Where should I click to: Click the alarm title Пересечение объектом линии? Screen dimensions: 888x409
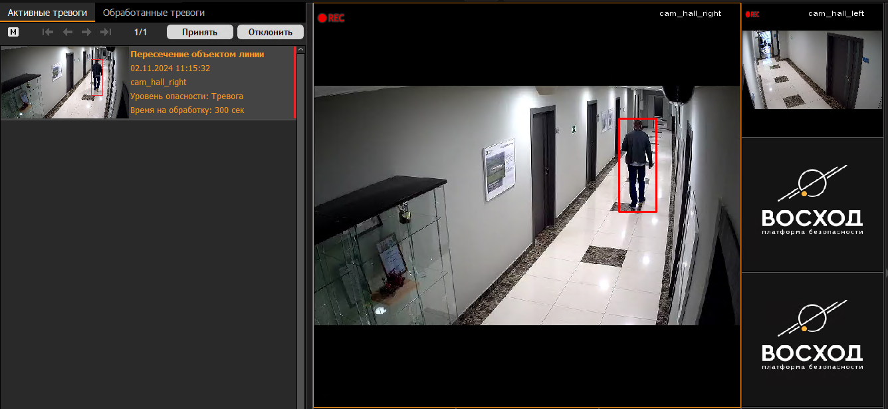coord(197,54)
